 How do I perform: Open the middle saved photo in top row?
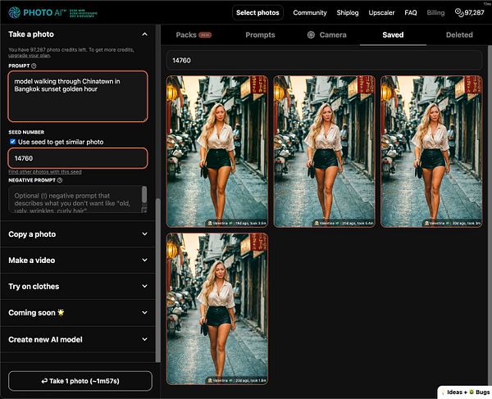[324, 152]
